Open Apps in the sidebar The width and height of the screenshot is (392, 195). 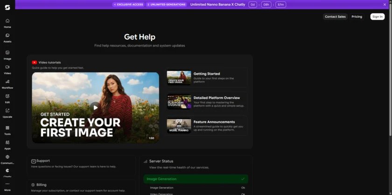pos(7,144)
